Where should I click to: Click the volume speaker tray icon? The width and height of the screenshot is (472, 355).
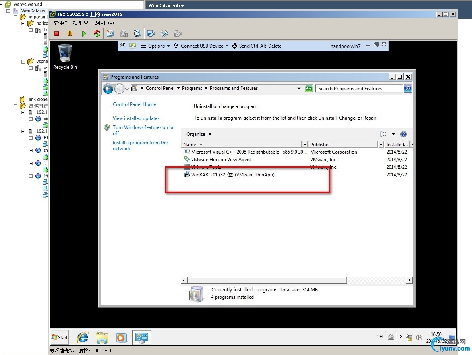(418, 337)
